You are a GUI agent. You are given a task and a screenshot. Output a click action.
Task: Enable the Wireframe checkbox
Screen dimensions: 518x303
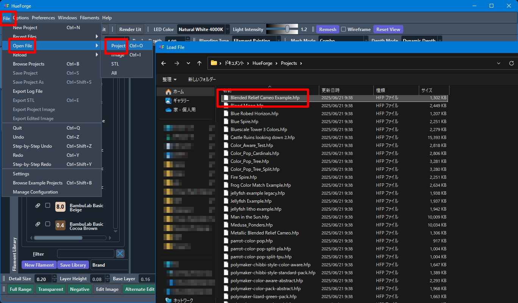343,29
